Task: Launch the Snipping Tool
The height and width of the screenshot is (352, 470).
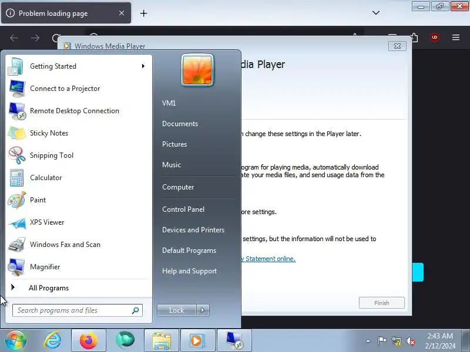Action: [x=79, y=155]
